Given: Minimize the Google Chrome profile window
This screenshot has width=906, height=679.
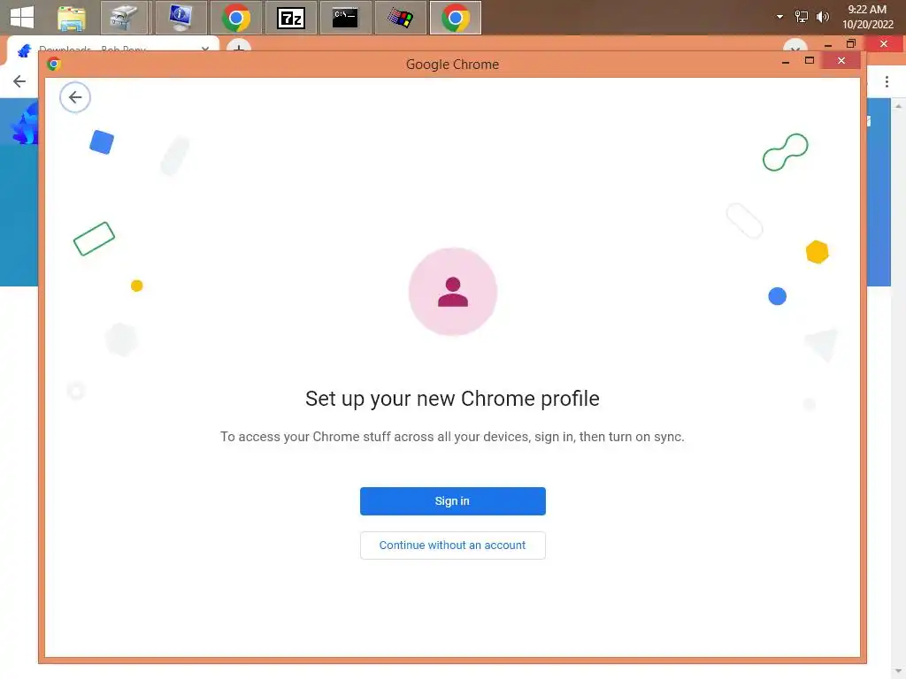Looking at the screenshot, I should coord(786,61).
